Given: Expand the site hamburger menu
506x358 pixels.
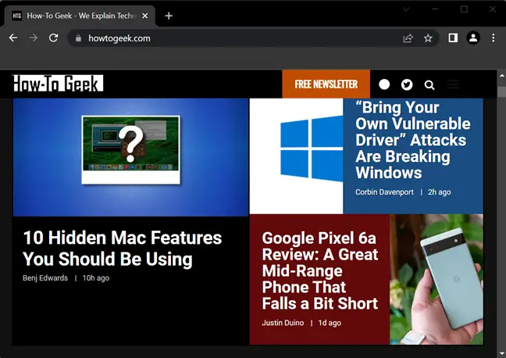Looking at the screenshot, I should pyautogui.click(x=453, y=84).
